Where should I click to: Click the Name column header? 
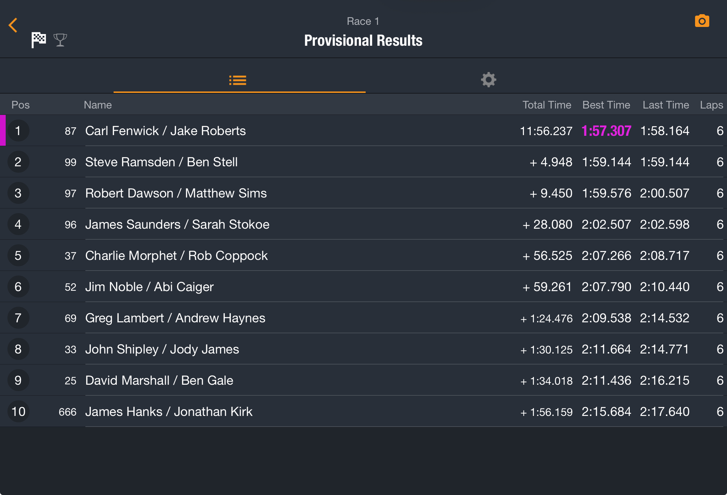click(x=98, y=105)
